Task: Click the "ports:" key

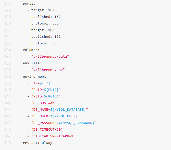Action: pyautogui.click(x=29, y=4)
